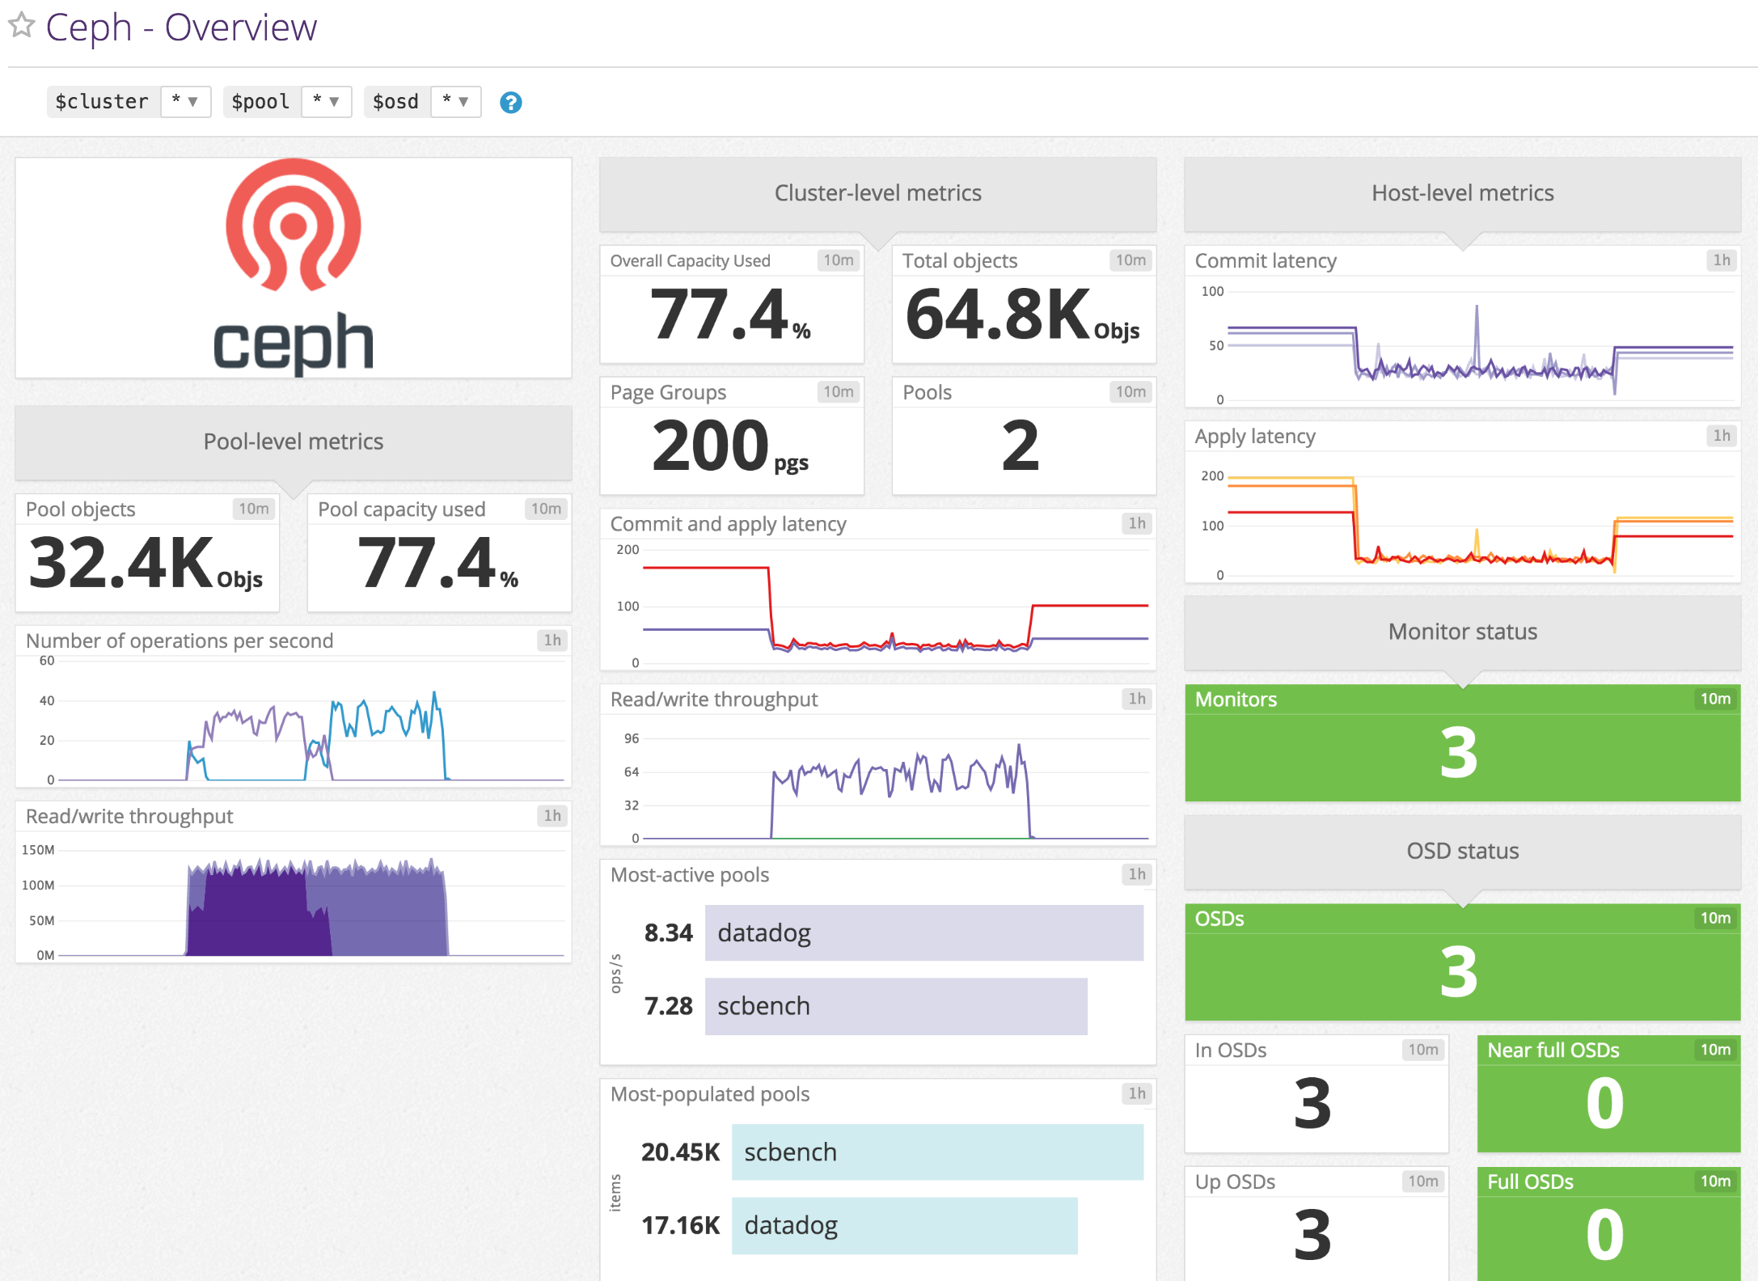Click the Ceph - Overview dashboard title
Image resolution: width=1758 pixels, height=1281 pixels.
[x=181, y=27]
